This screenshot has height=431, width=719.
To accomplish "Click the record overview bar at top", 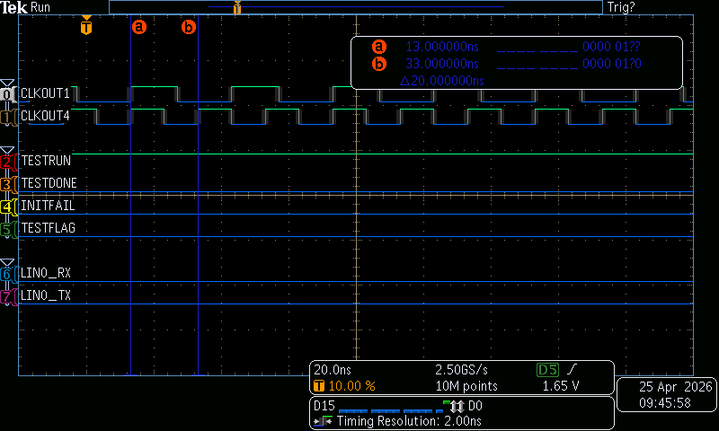I will [356, 7].
